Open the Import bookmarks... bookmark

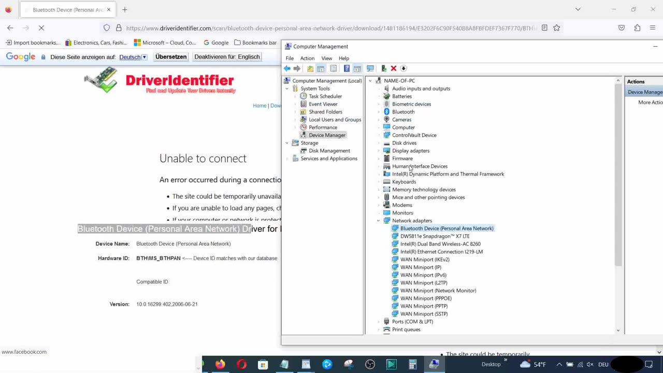pos(33,42)
